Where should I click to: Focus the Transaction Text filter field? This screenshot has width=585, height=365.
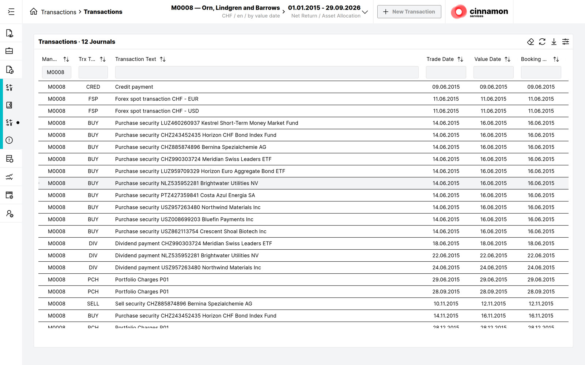click(267, 72)
